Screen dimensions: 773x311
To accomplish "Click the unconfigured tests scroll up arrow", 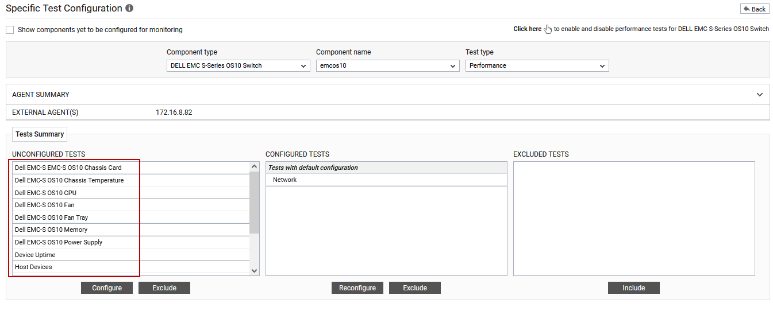I will tap(255, 166).
